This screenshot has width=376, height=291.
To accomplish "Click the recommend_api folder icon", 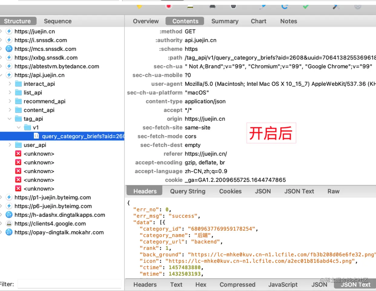I will (x=18, y=101).
